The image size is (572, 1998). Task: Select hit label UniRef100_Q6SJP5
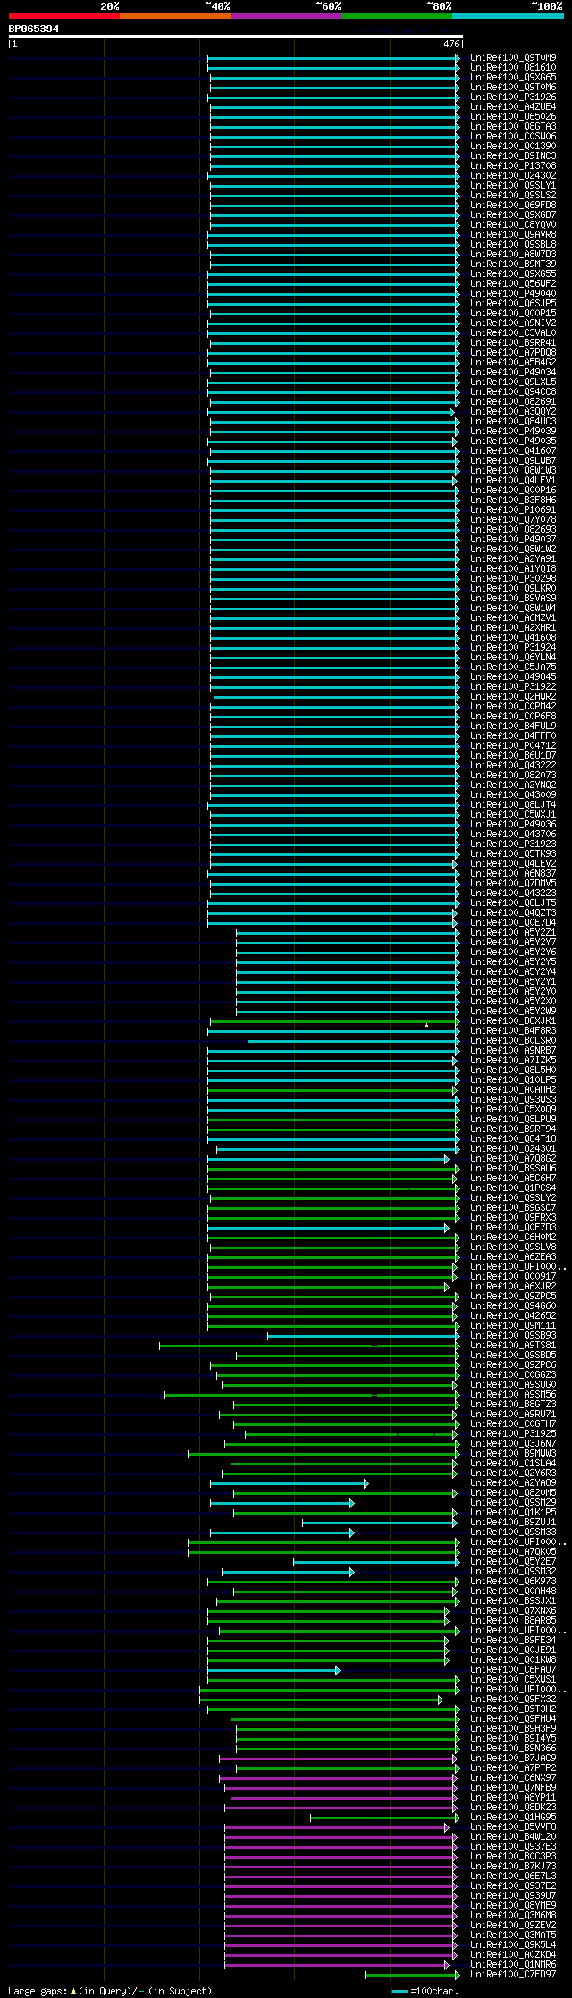tap(513, 303)
